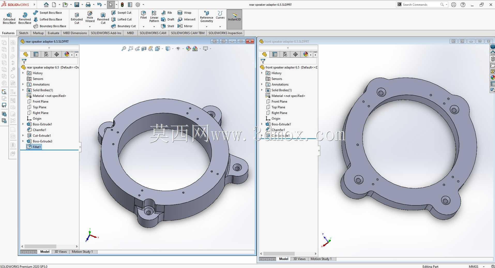Select Chamfer1 in rear adapter tree
Screen dimensions: 495x268
(x=36, y=130)
